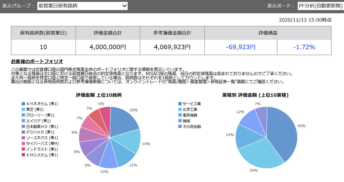Select the グローリー (東1) legend label
344x182 pixels.
tap(40, 115)
